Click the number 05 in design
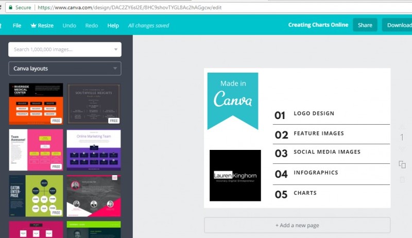412x238 pixels. tap(281, 195)
